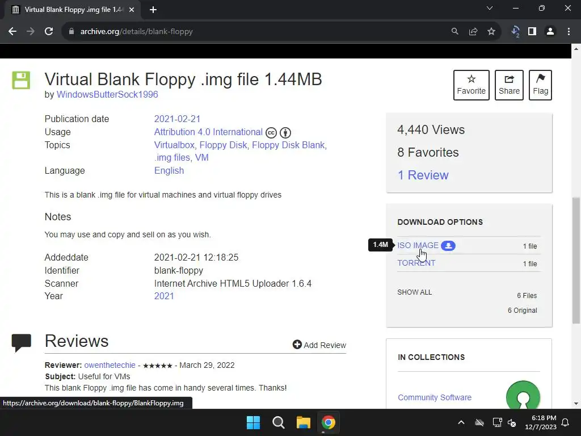Click the page vertical scrollbar thumb
Screen dimensions: 581x436
[x=576, y=261]
